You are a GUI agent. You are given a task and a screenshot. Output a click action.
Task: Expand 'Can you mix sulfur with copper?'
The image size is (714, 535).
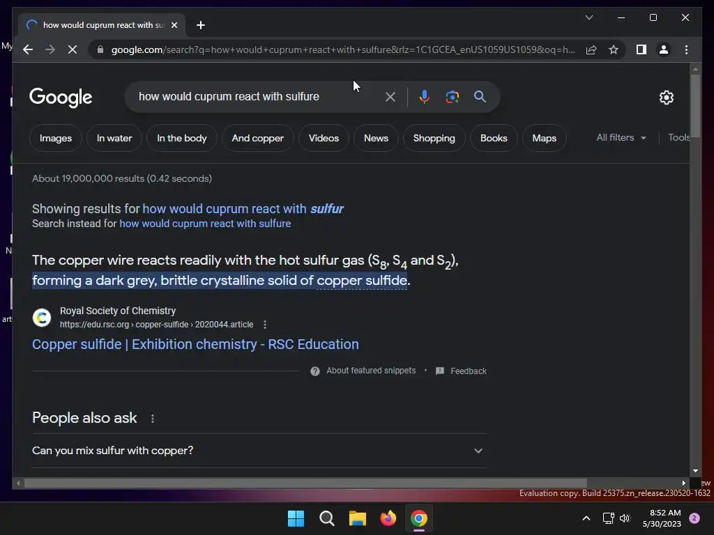click(259, 451)
